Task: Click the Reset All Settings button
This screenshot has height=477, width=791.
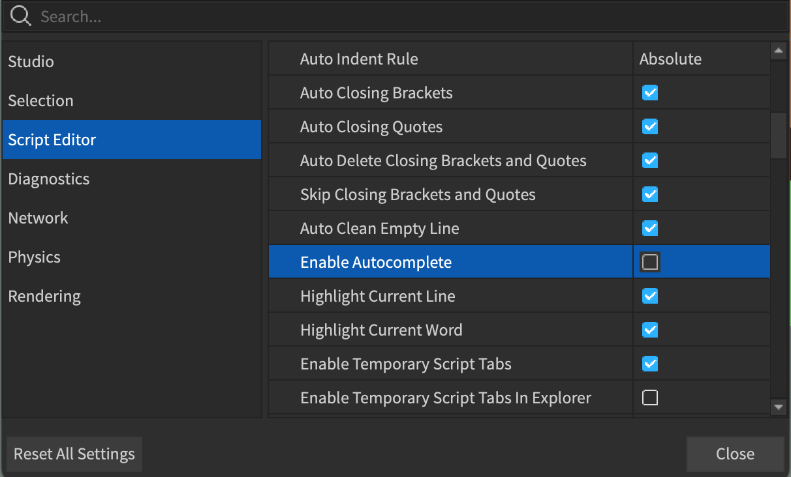Action: pos(74,454)
